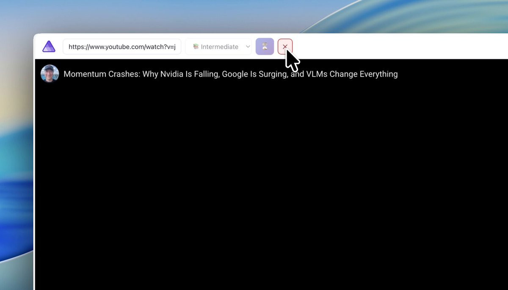508x290 pixels.
Task: Open the channel avatar beside the video title
Action: [50, 74]
